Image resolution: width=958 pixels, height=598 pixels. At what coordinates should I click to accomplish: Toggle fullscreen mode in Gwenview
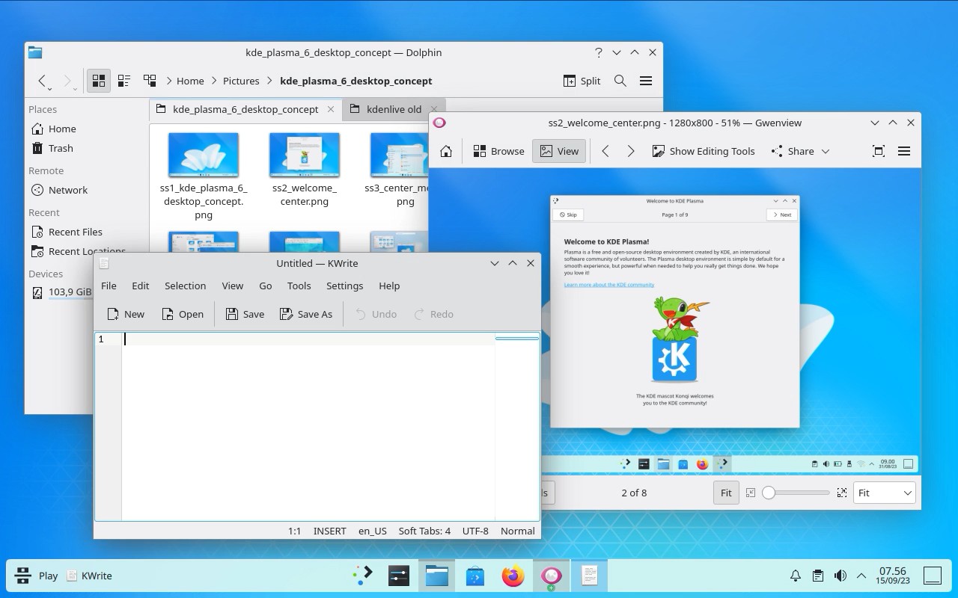pos(878,151)
